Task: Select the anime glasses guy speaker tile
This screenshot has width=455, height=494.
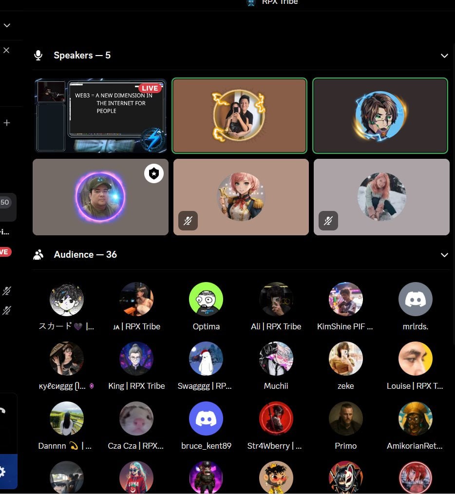Action: 380,115
